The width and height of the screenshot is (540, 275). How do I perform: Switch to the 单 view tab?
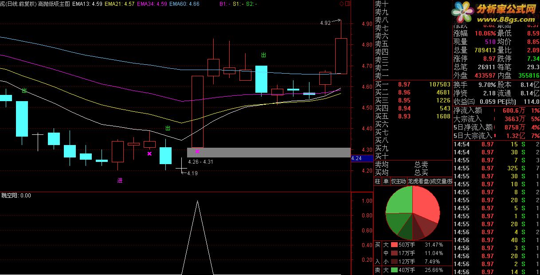(386, 181)
